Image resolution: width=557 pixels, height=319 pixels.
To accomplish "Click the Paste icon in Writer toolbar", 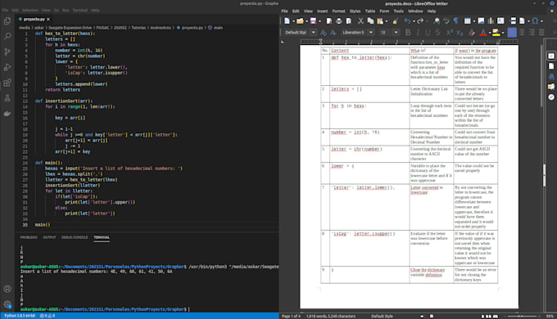I will 380,21.
